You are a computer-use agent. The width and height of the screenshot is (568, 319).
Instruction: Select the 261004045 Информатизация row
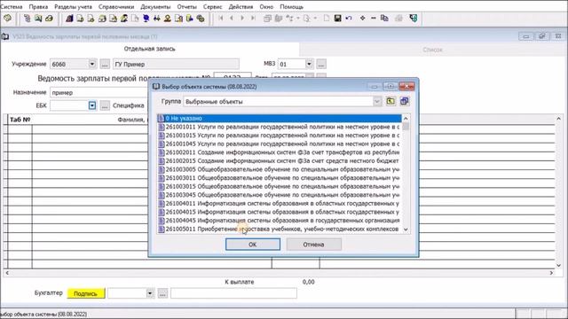pyautogui.click(x=280, y=221)
